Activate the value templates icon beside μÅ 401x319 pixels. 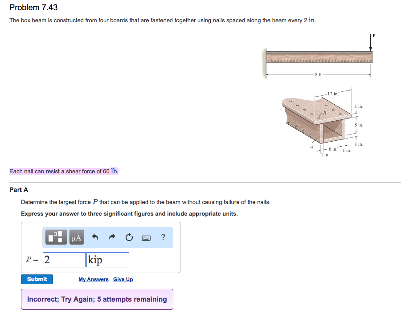tap(56, 237)
